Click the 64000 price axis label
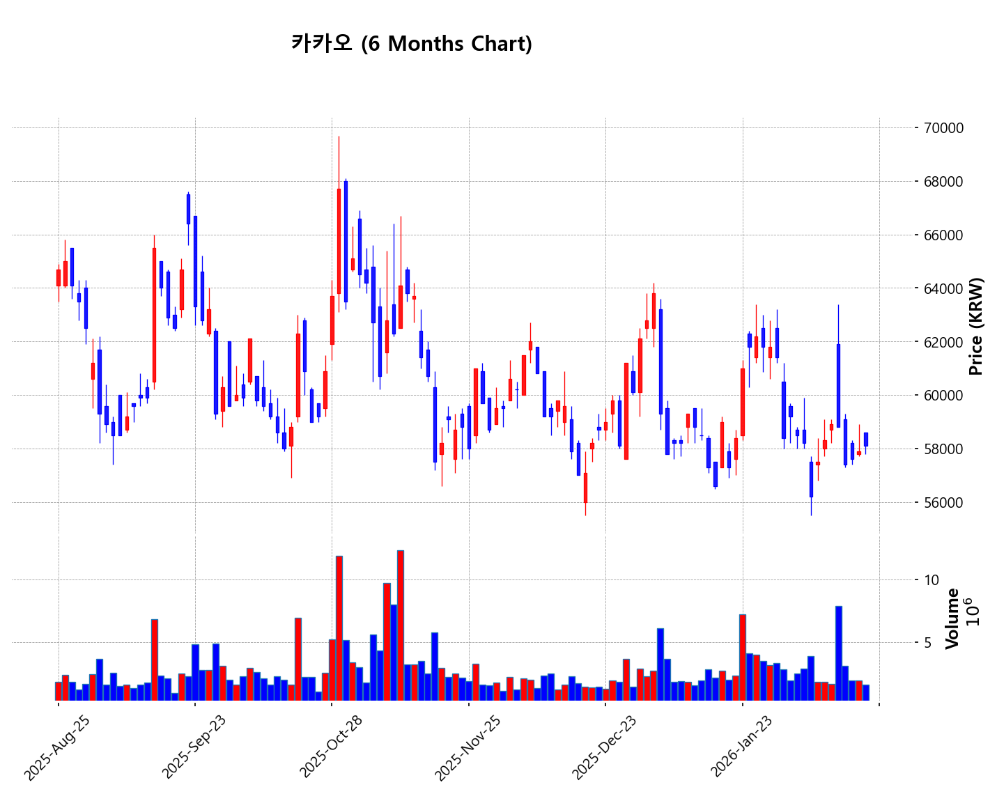The image size is (997, 794). point(943,288)
